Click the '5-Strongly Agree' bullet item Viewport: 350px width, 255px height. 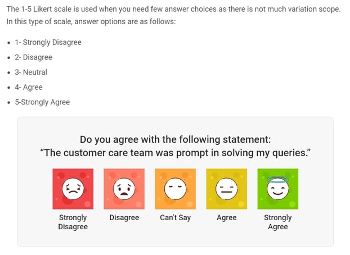point(42,102)
